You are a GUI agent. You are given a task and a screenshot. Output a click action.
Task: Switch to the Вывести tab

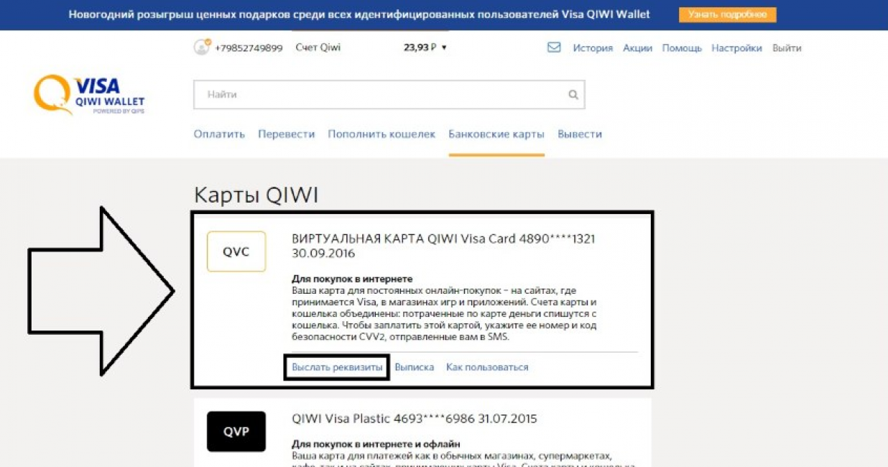[x=580, y=134]
